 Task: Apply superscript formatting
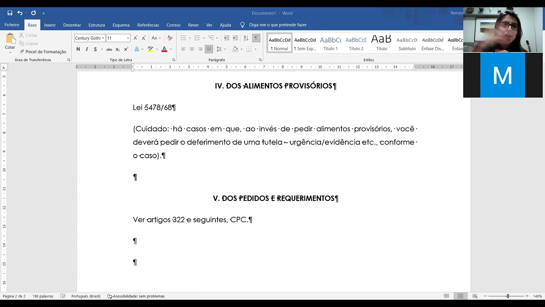click(x=126, y=49)
